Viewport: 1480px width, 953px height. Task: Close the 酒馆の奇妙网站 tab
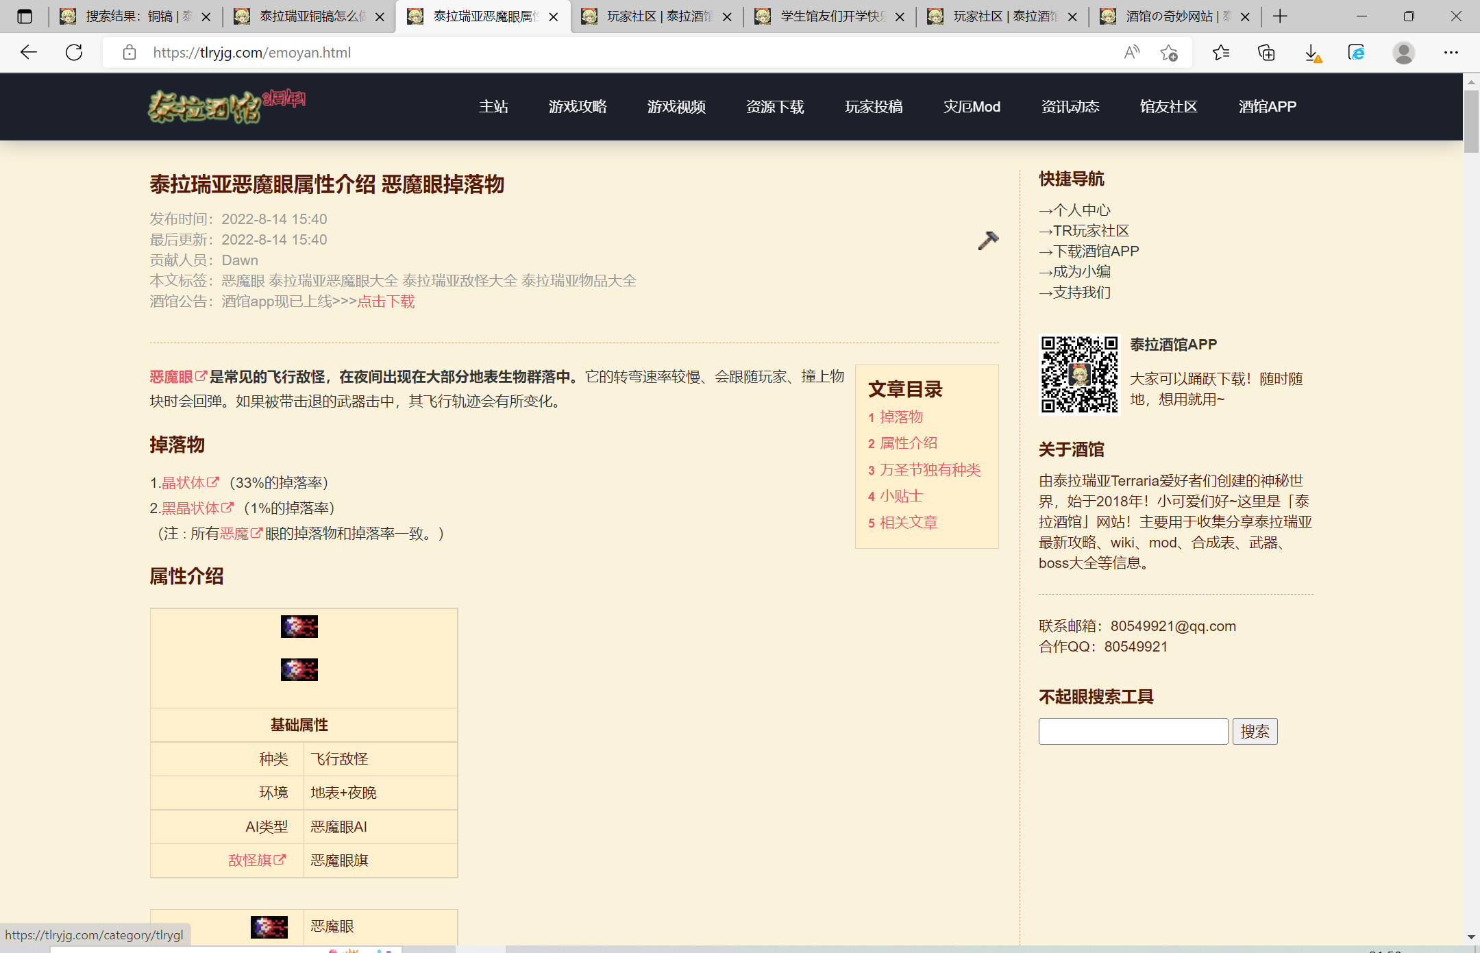coord(1245,16)
